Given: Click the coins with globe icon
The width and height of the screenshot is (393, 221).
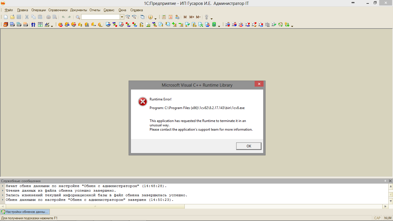Looking at the screenshot, I should [287, 24].
